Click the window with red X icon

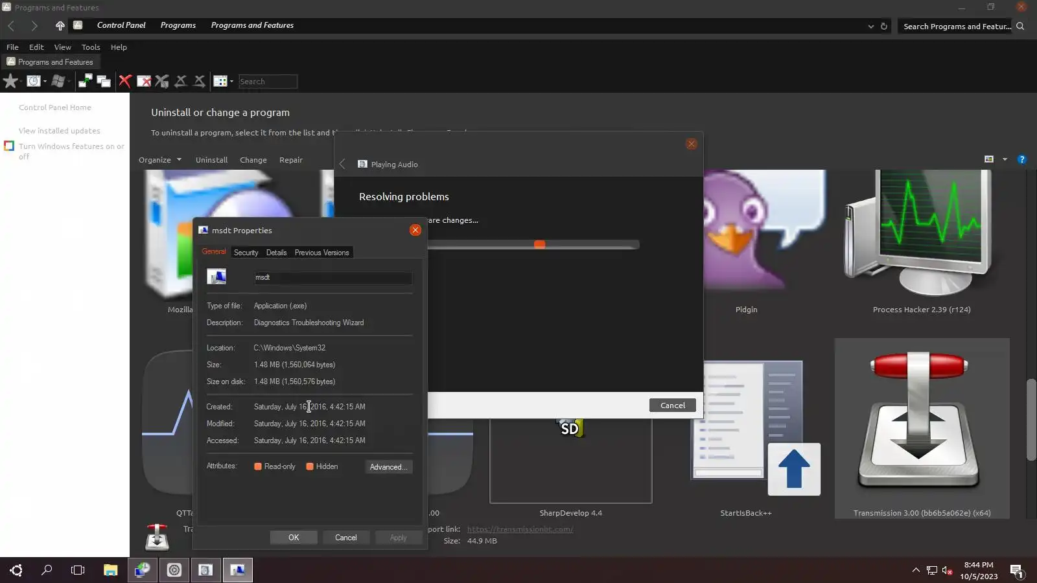pyautogui.click(x=144, y=81)
